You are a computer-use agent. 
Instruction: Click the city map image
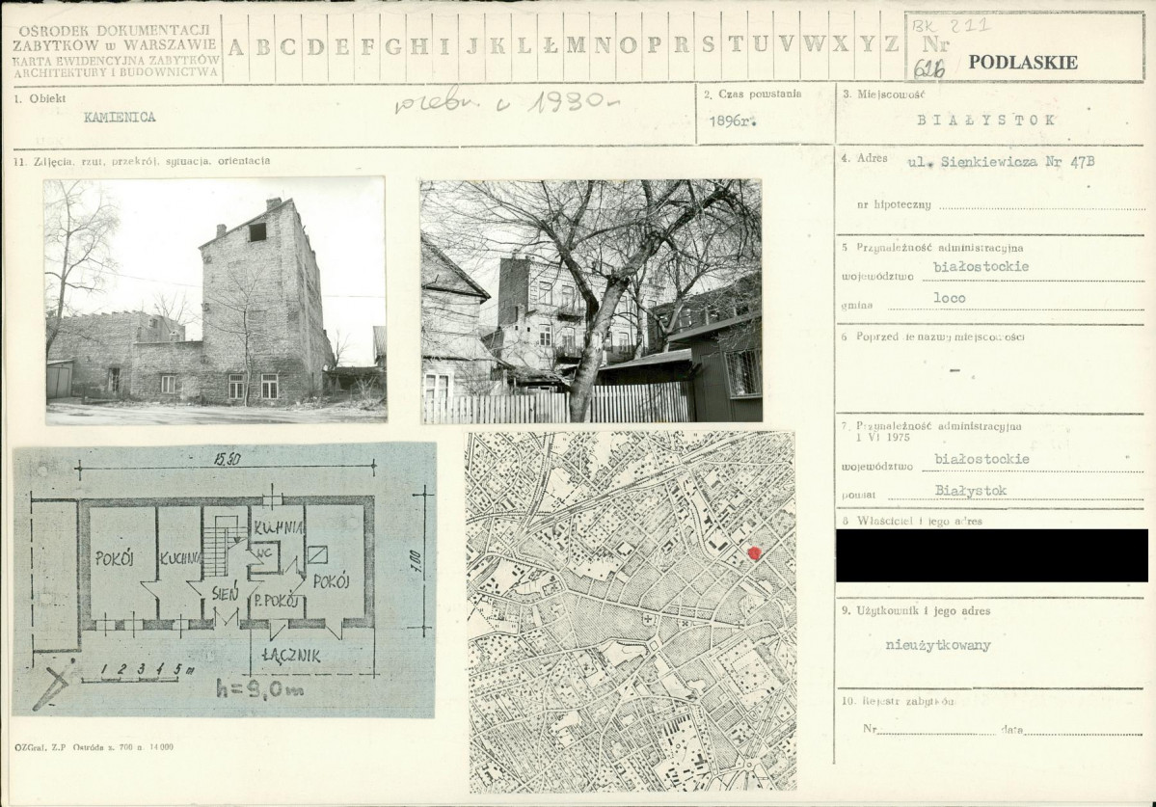631,611
